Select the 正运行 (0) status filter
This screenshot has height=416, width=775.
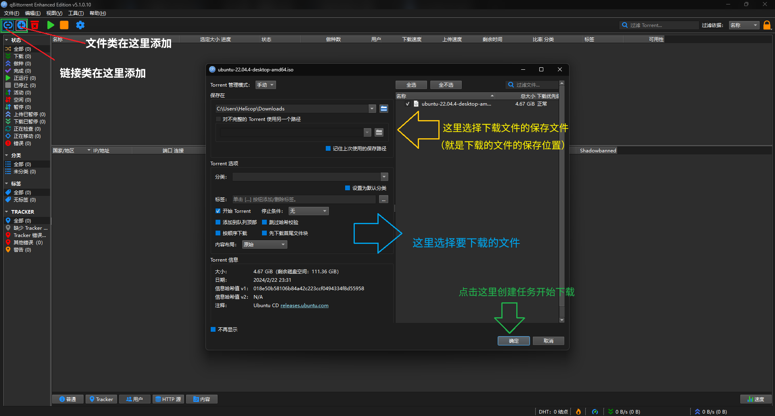[27, 78]
